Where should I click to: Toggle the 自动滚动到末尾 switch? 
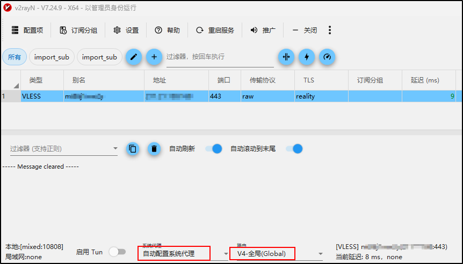pos(294,149)
